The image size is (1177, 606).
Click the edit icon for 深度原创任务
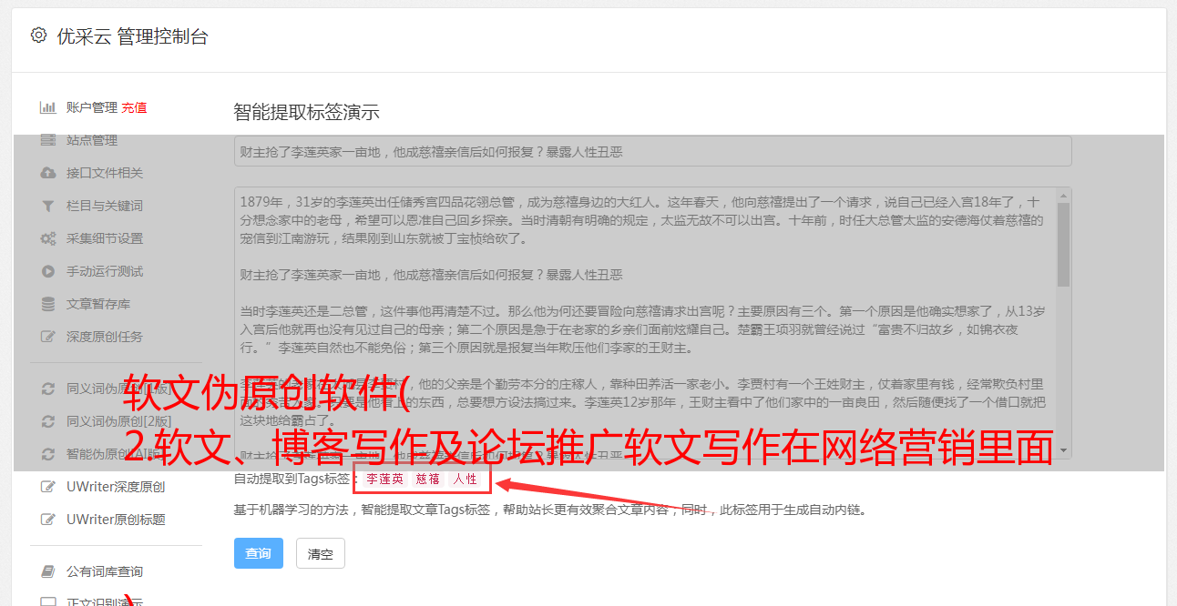pyautogui.click(x=48, y=337)
